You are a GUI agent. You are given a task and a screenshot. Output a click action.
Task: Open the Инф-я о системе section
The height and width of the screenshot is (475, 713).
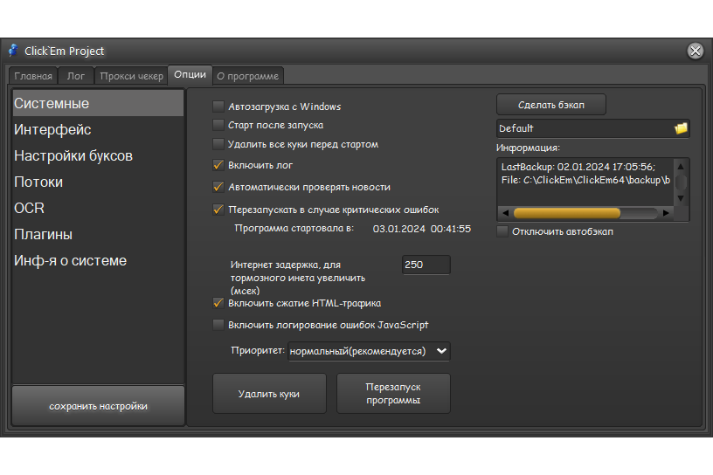98,260
